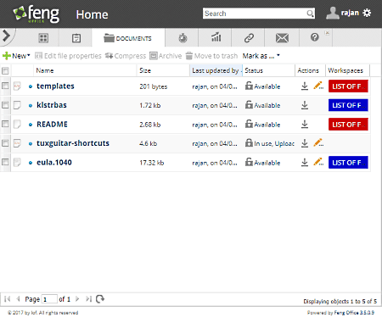Click the search magnifier icon

coord(310,14)
